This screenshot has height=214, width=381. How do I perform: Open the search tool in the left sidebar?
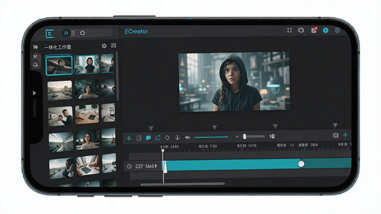point(35,65)
